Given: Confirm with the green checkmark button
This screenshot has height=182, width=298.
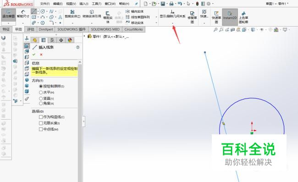Looking at the screenshot, I should pyautogui.click(x=34, y=55).
